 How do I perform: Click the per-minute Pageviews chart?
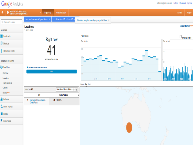tap(121, 60)
